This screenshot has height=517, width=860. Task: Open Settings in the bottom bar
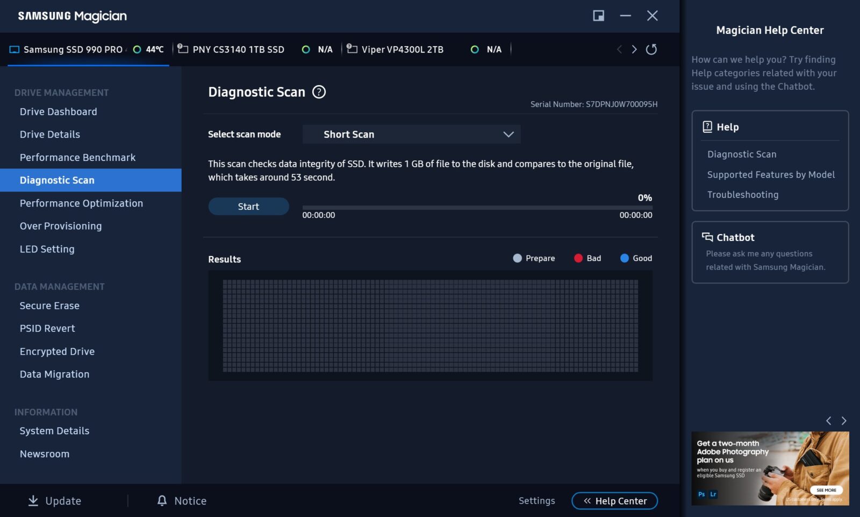pos(536,501)
